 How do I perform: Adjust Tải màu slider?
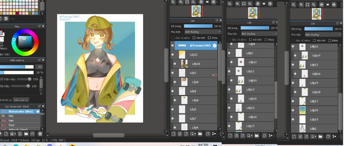point(20,86)
